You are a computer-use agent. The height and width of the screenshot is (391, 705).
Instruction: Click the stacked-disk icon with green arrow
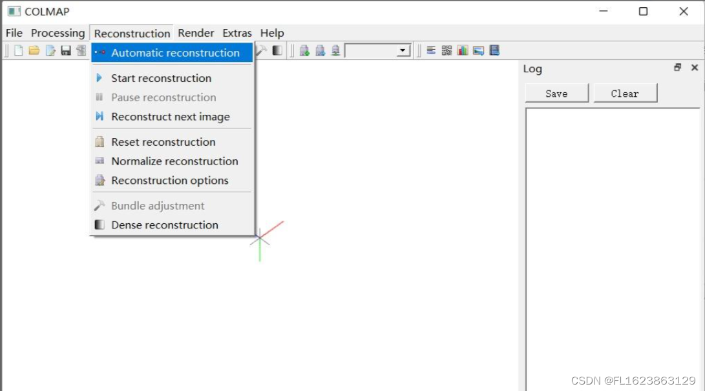305,50
